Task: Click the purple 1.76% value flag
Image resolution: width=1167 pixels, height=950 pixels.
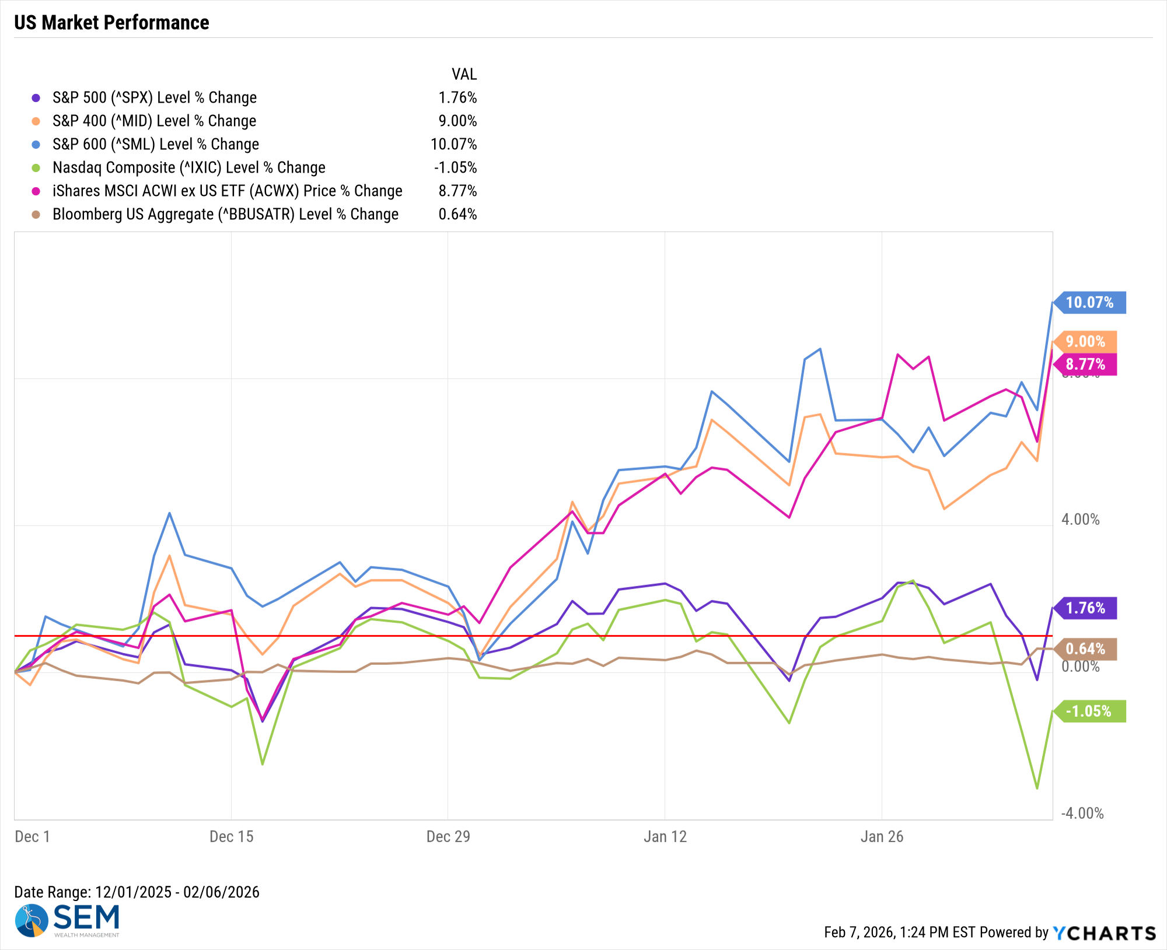Action: coord(1085,608)
